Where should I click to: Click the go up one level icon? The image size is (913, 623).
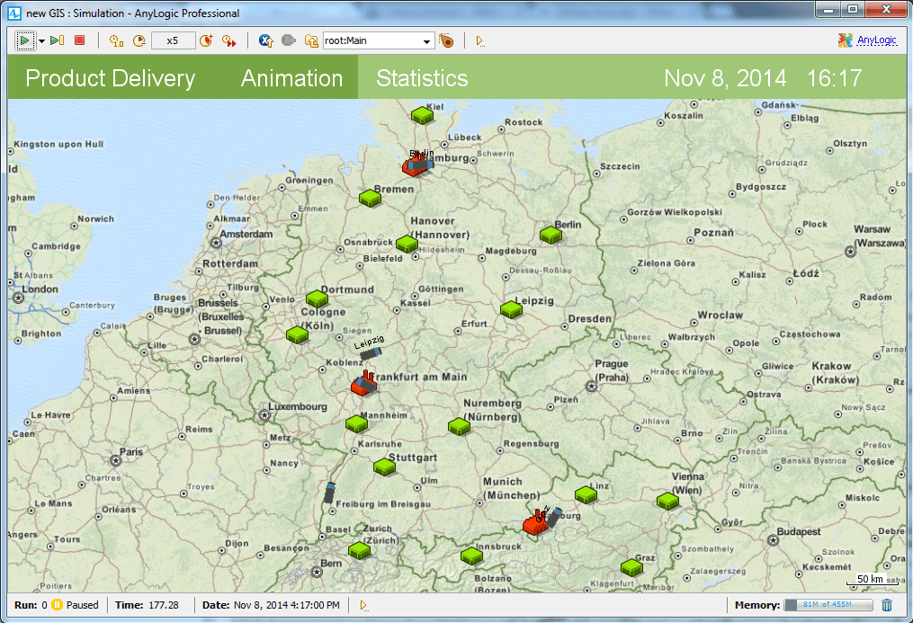(x=311, y=40)
